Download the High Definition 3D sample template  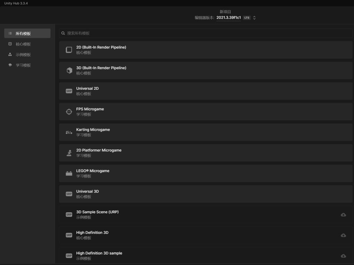point(344,256)
